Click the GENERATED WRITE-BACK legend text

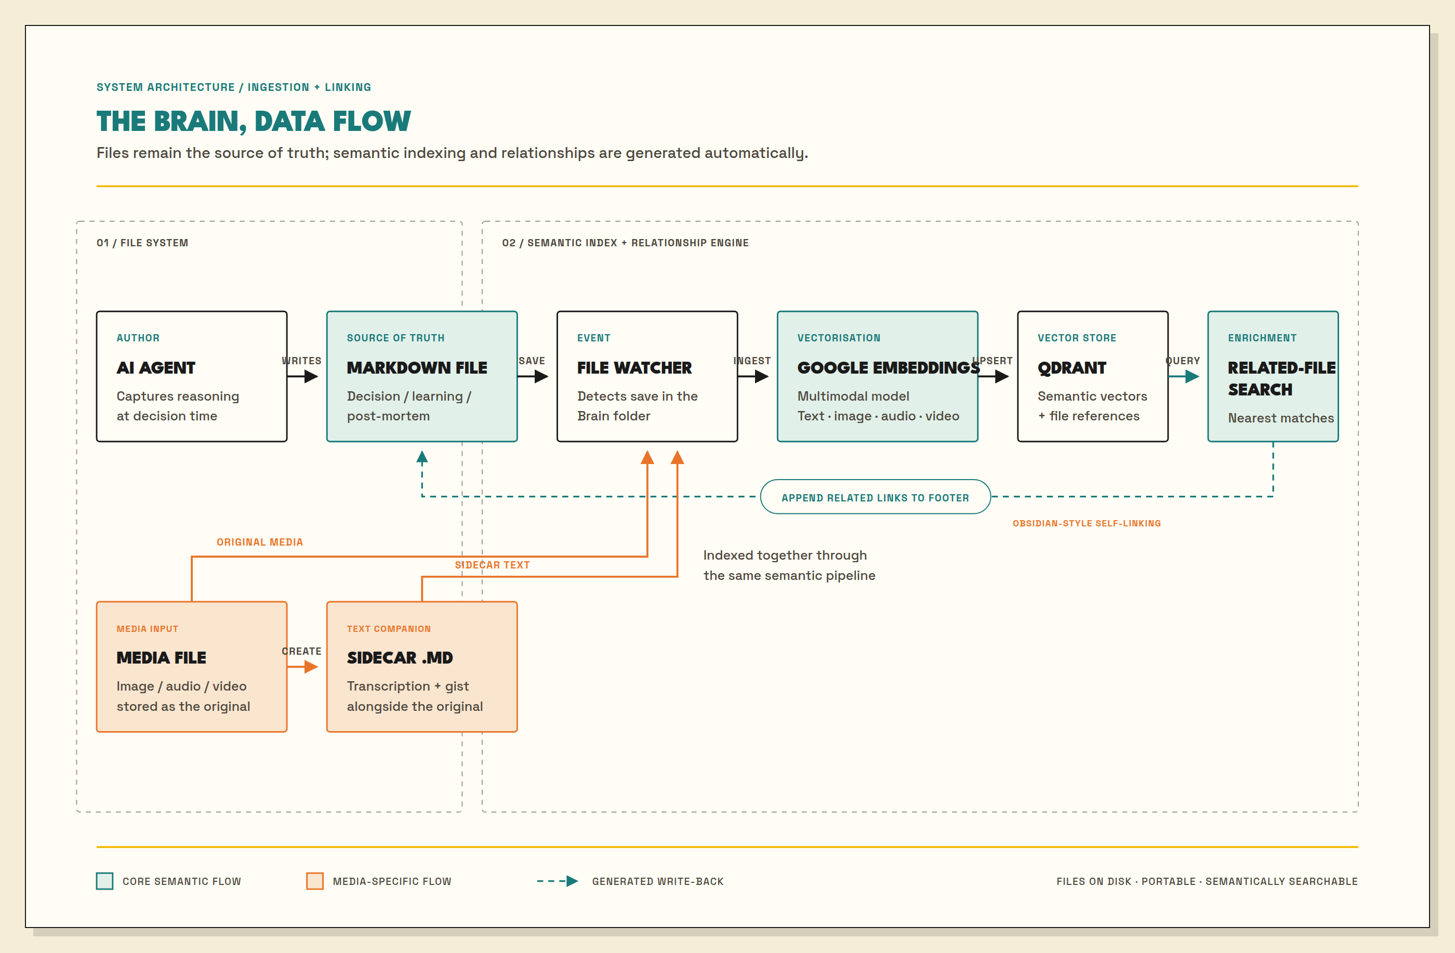[x=658, y=881]
